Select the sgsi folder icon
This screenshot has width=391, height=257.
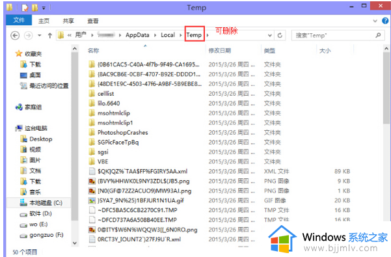coord(92,152)
